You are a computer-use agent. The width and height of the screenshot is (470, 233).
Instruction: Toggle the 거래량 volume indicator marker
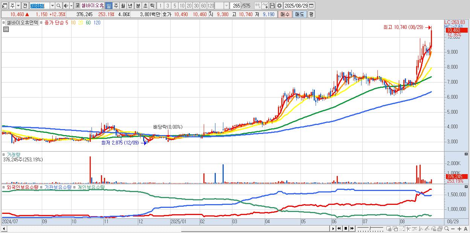click(x=4, y=155)
